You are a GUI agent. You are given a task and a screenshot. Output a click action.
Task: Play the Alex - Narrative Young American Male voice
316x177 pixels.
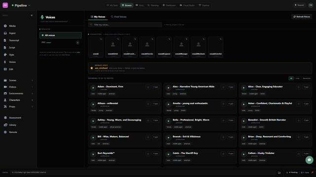168,88
